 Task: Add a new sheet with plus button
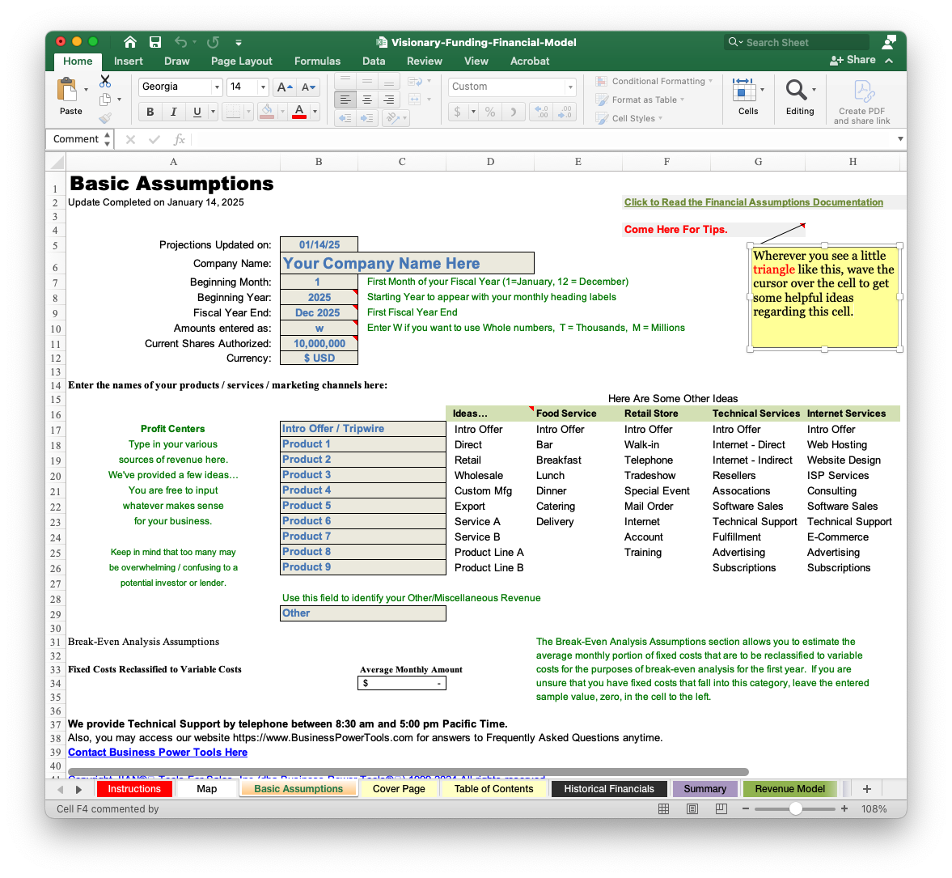866,789
